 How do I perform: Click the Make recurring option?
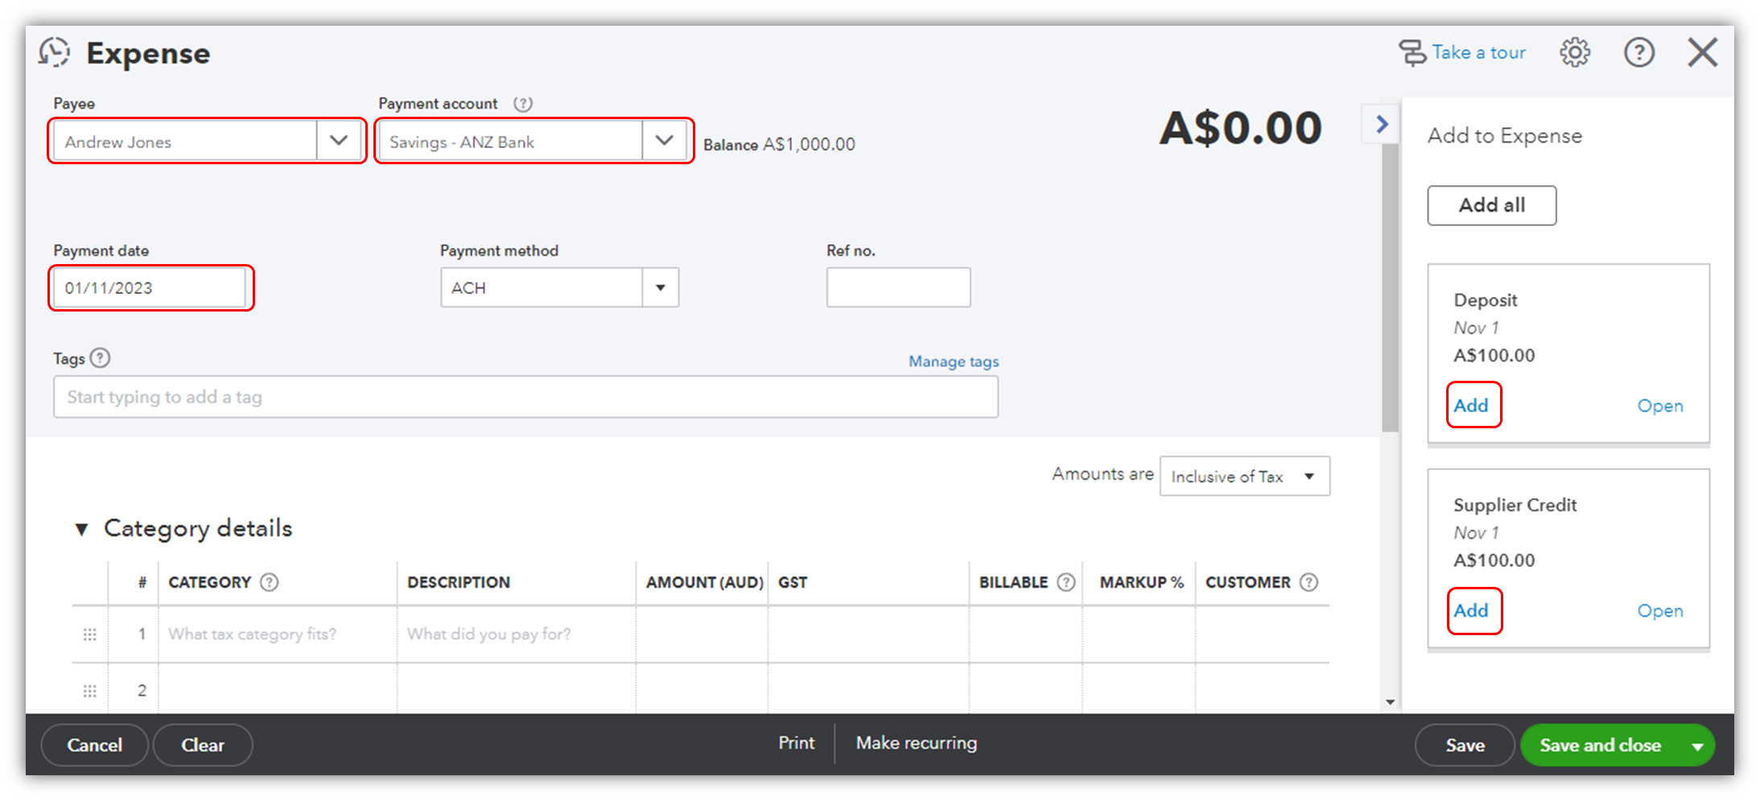[917, 743]
